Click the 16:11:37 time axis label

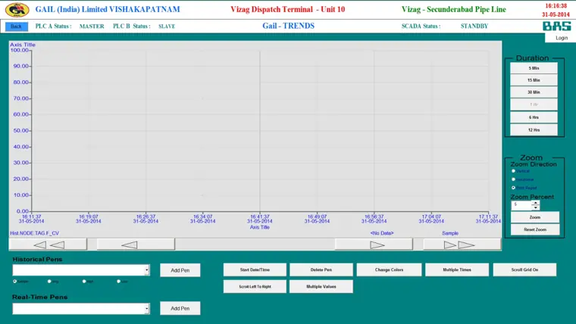32,217
